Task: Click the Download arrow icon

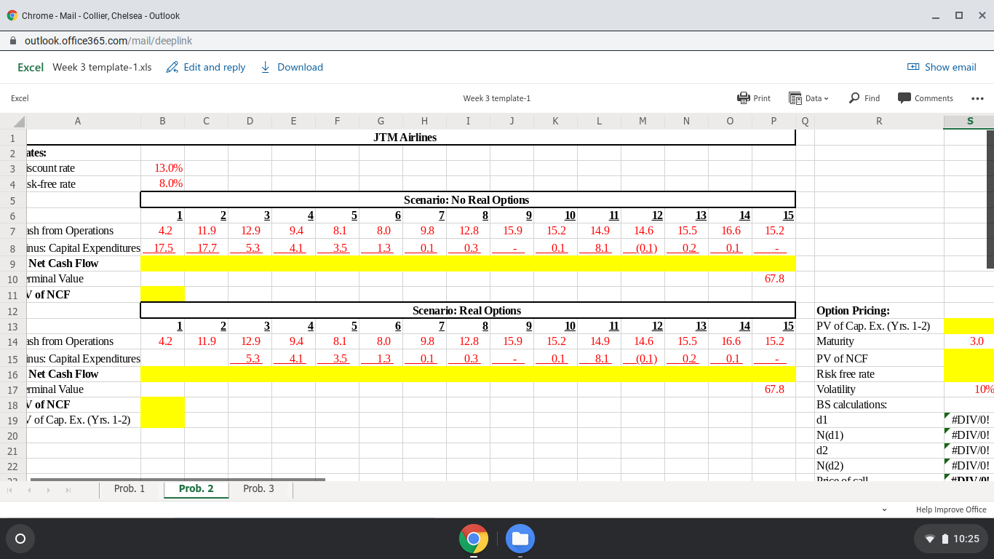Action: tap(266, 67)
